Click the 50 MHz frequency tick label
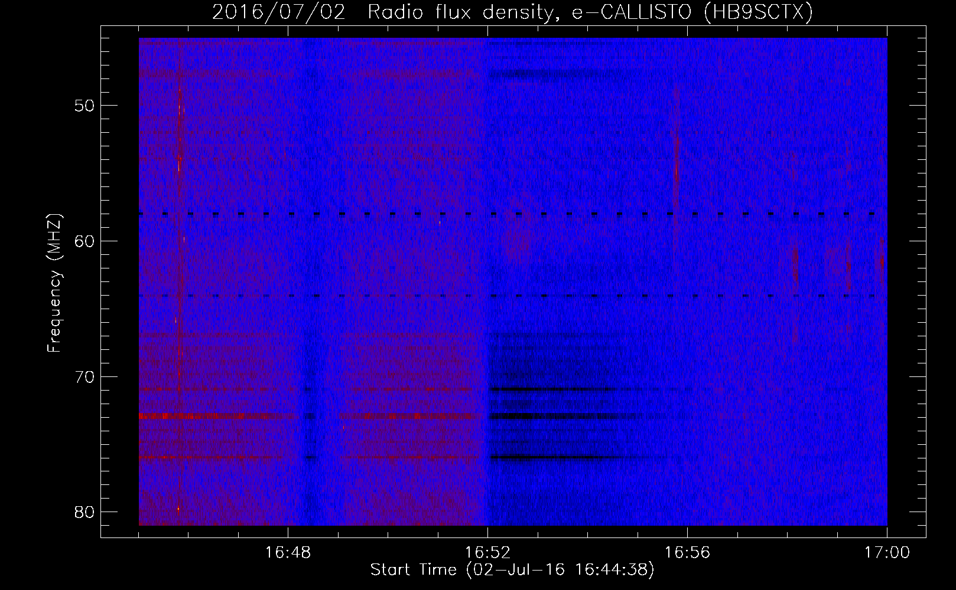The width and height of the screenshot is (956, 590). coord(85,106)
